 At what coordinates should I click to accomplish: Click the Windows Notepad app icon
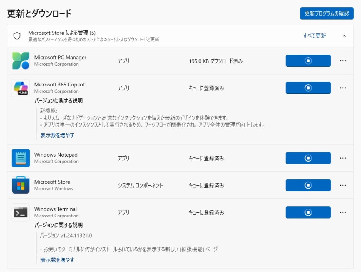(21, 158)
